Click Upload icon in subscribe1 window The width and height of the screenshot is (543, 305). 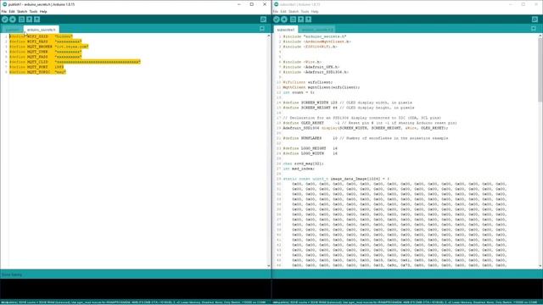(x=284, y=19)
